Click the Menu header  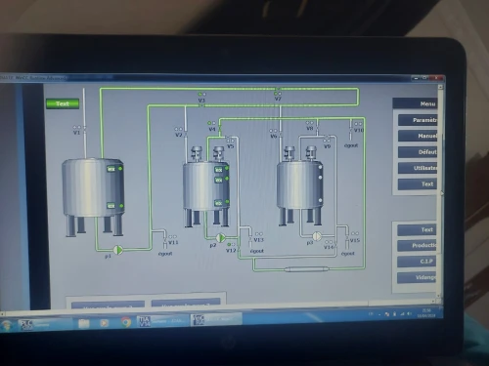click(x=415, y=103)
